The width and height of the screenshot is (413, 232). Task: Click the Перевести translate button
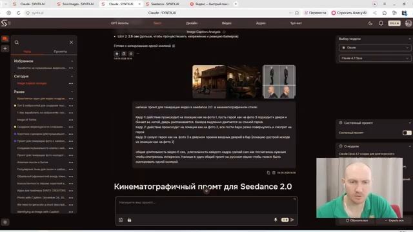coord(316,13)
